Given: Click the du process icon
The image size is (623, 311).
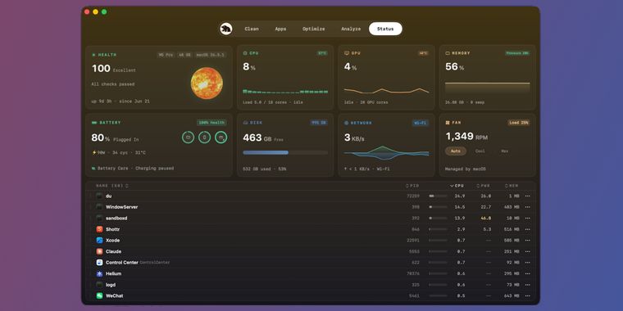Looking at the screenshot, I should coord(99,196).
